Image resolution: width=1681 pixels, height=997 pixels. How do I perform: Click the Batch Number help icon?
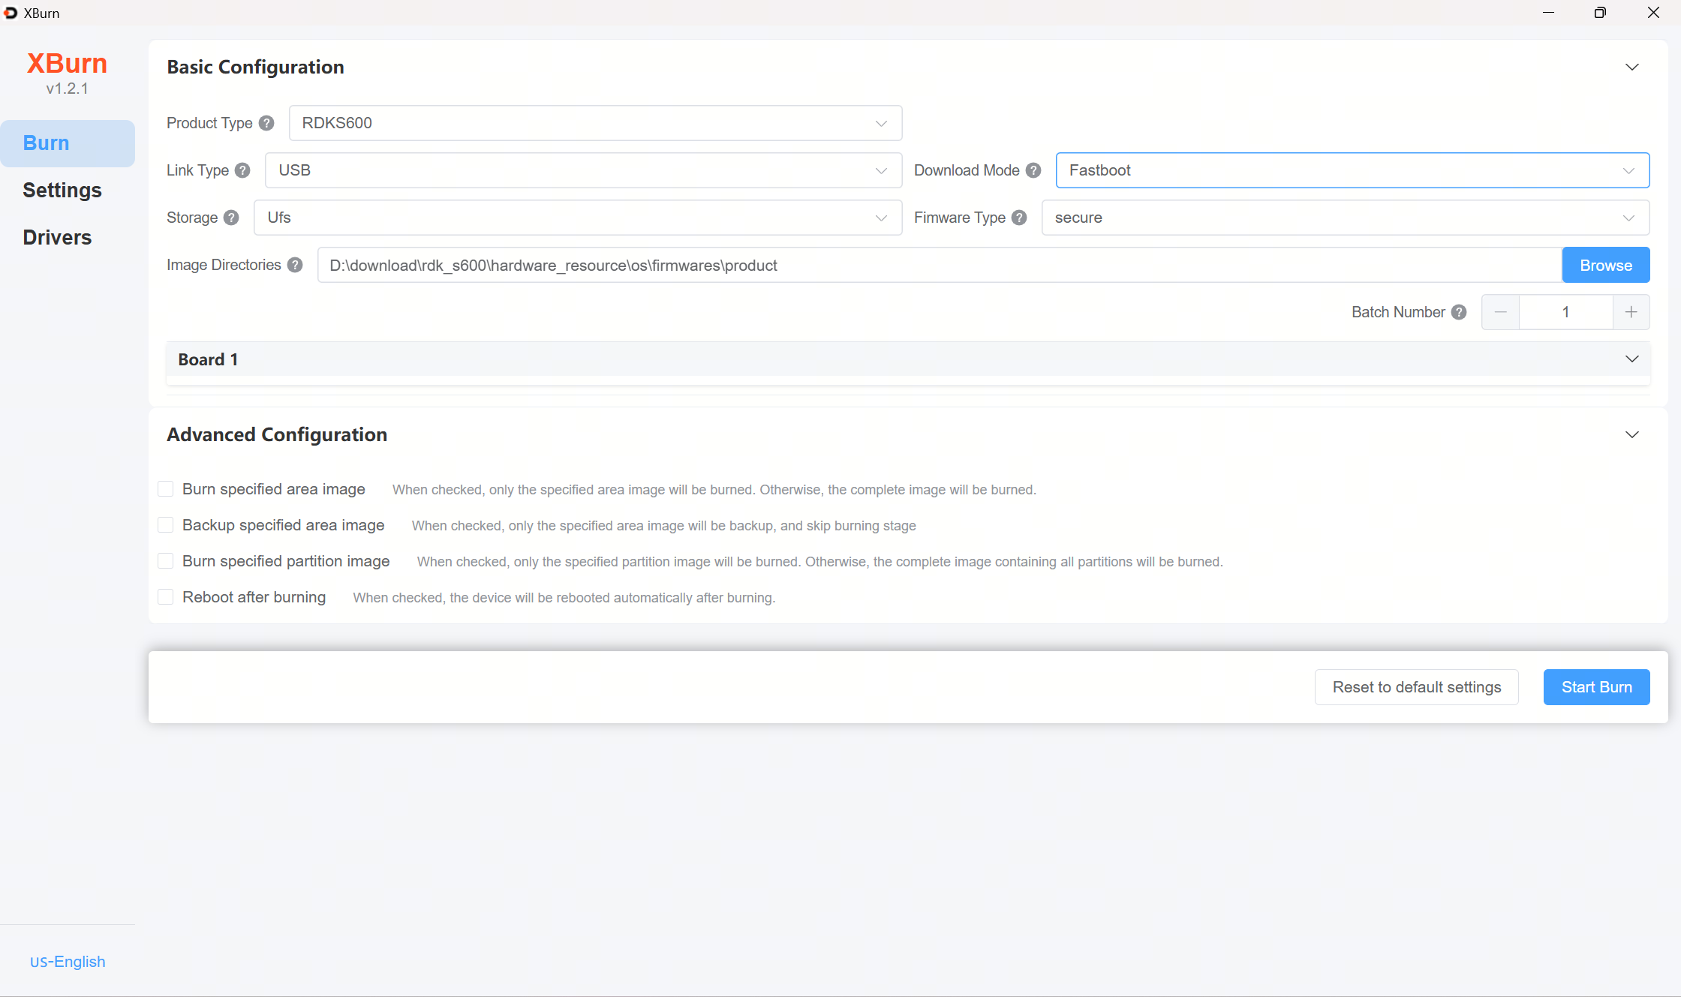1459,312
